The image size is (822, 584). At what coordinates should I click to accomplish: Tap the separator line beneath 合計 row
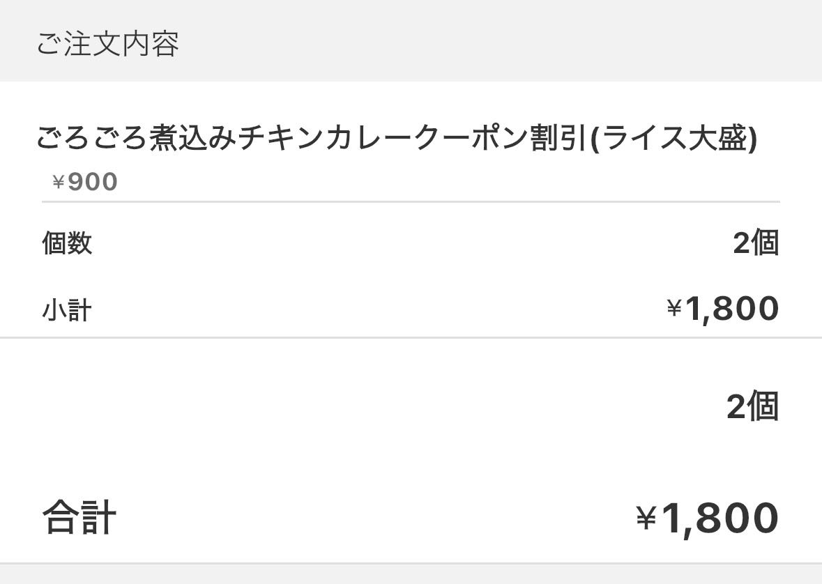pos(411,563)
